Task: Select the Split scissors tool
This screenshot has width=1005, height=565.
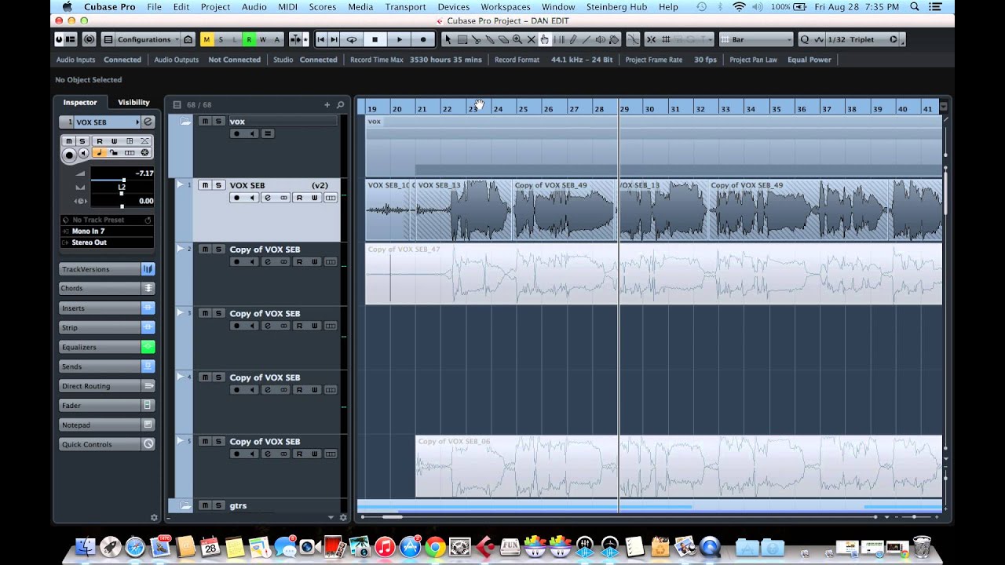Action: point(476,39)
